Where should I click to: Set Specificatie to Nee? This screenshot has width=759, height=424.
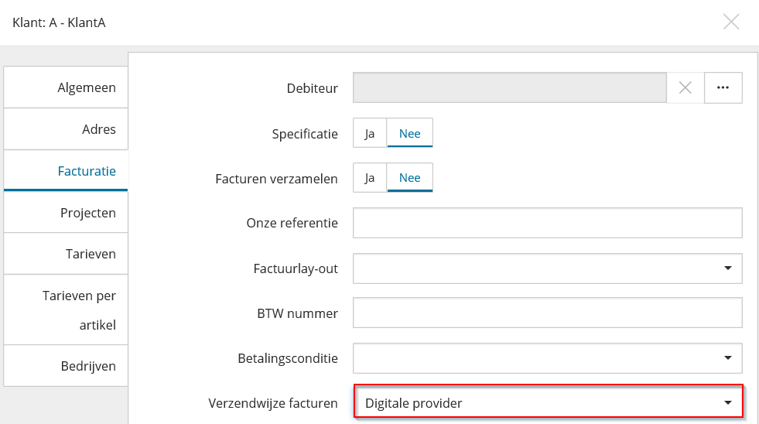409,133
